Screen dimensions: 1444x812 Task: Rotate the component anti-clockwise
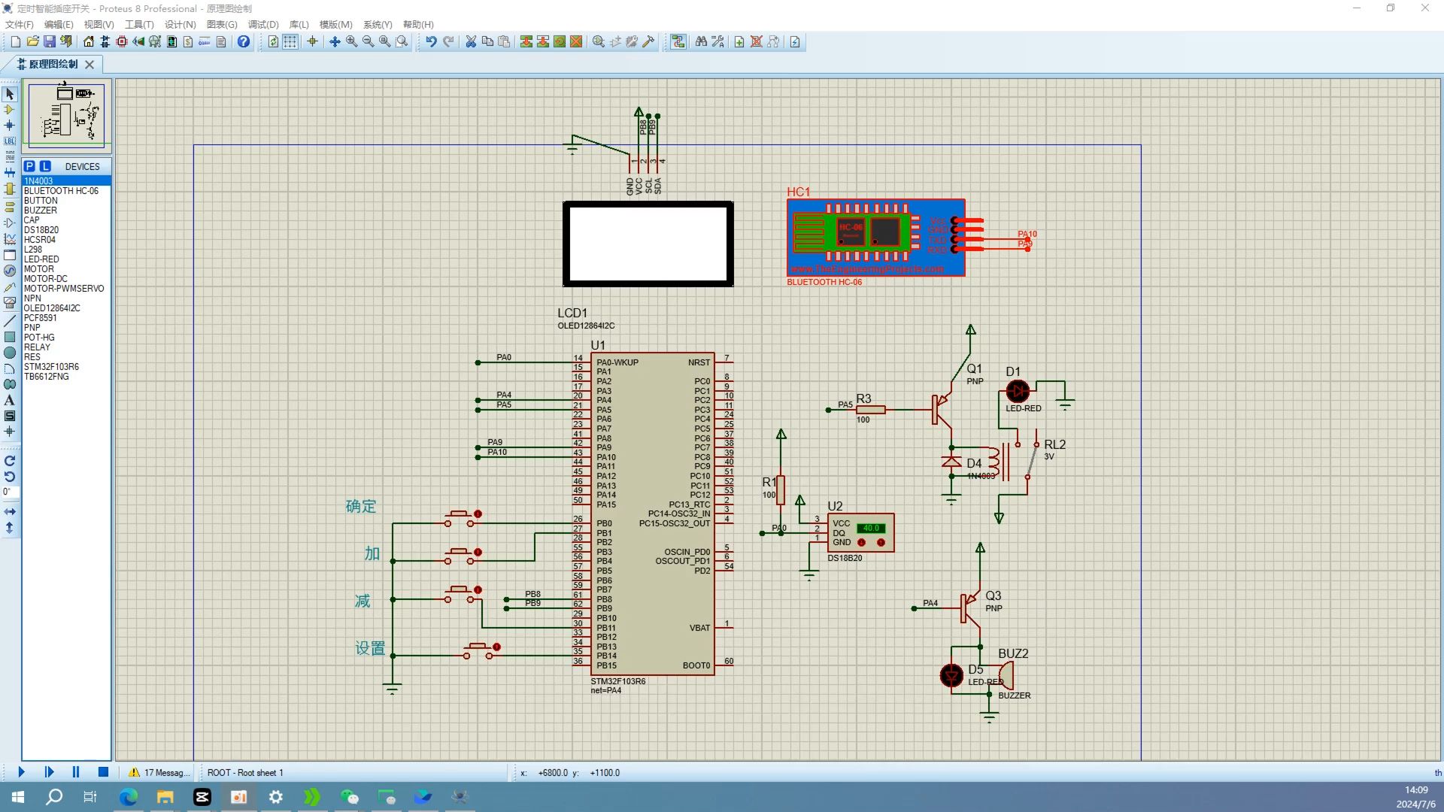pyautogui.click(x=10, y=477)
